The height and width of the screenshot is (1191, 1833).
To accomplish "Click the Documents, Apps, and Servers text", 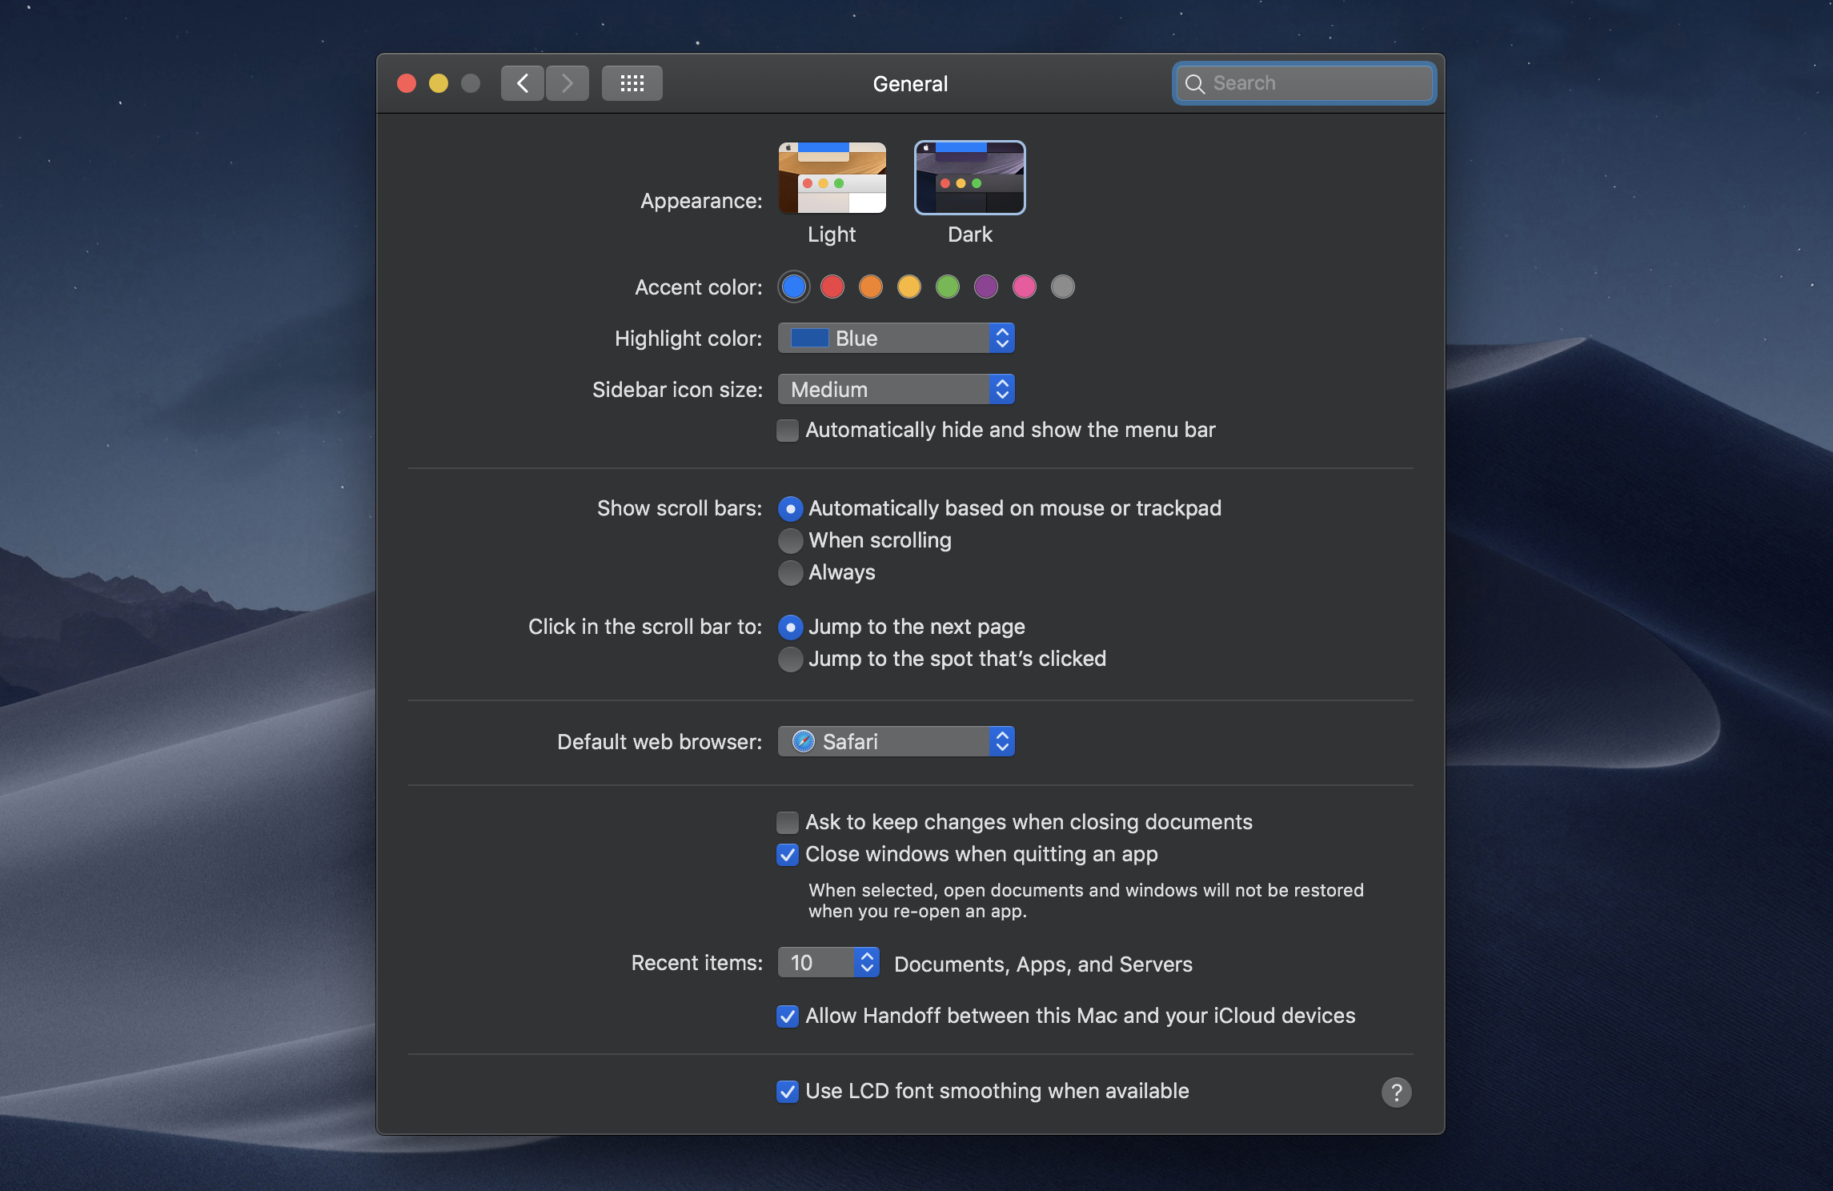I will coord(1043,964).
